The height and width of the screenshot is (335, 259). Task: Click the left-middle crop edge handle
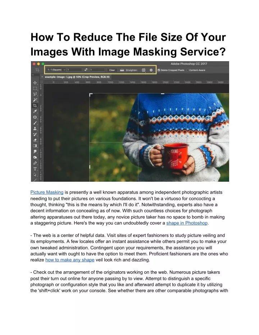tap(90, 167)
